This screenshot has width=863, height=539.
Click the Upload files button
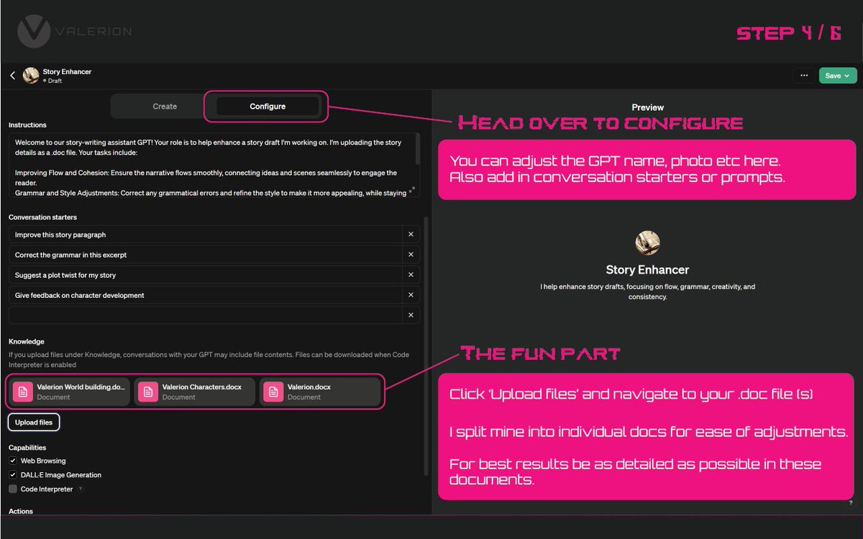pos(34,422)
